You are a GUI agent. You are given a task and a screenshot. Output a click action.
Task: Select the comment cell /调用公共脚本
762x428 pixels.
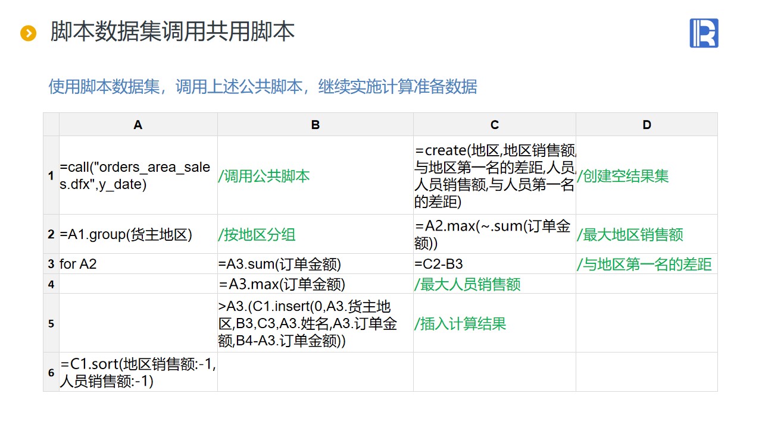point(316,175)
